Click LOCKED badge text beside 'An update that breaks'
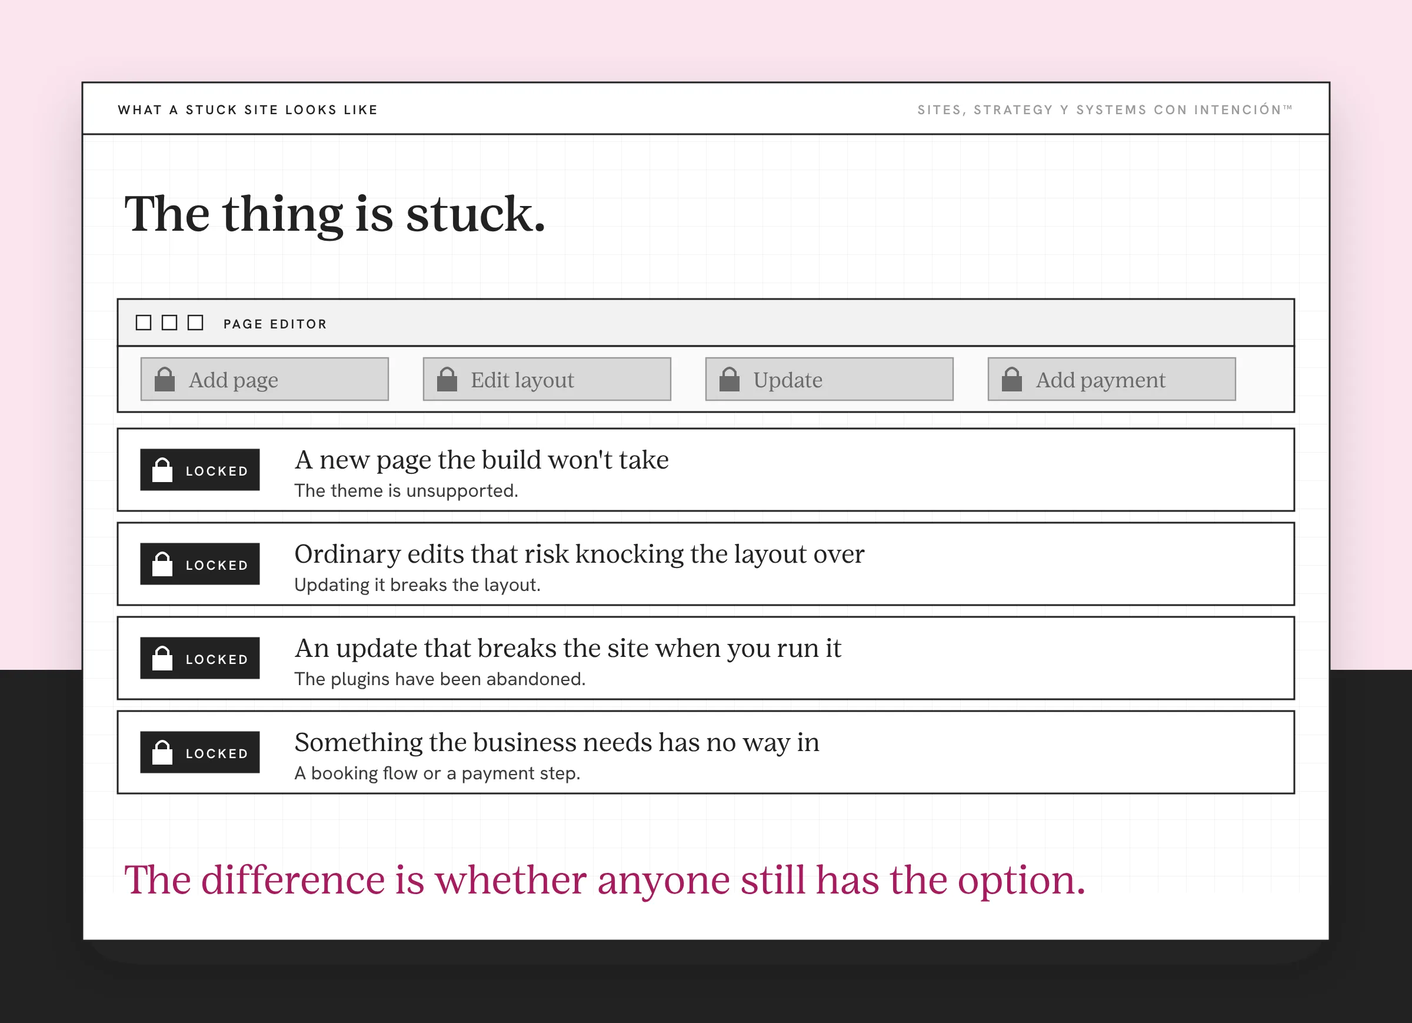Viewport: 1412px width, 1023px height. (217, 659)
